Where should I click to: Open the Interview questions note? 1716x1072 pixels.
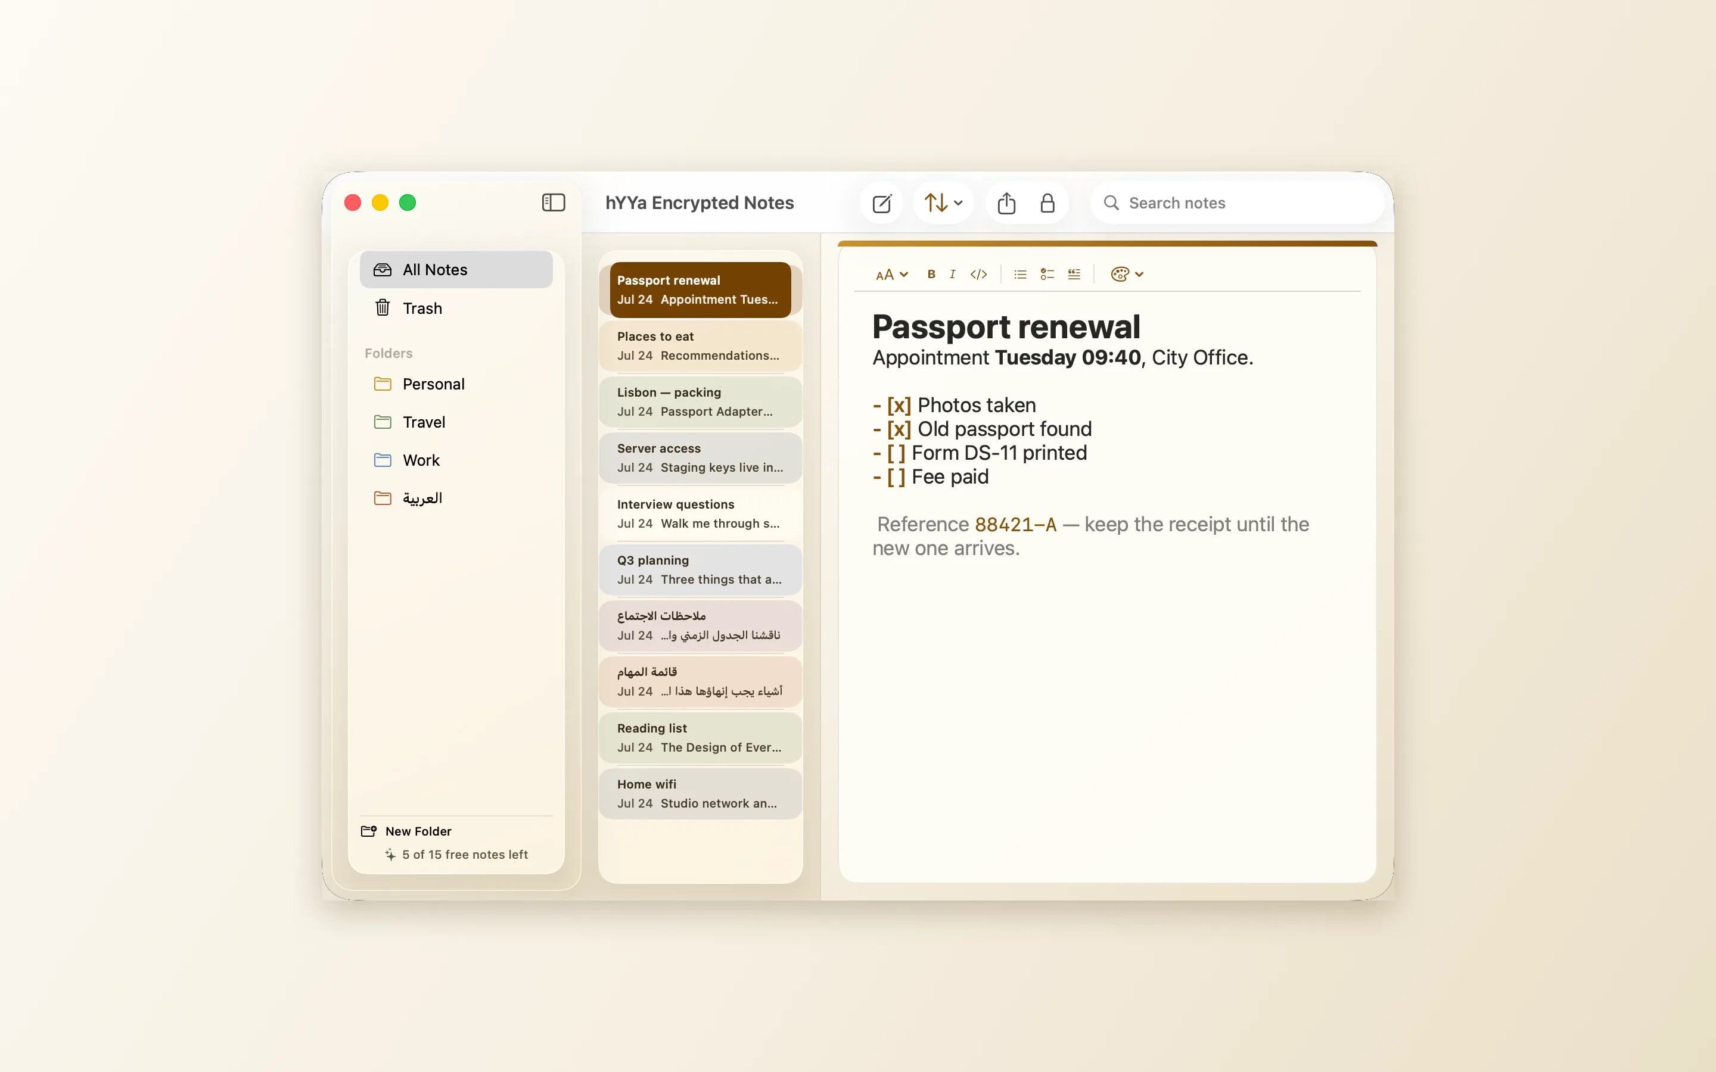click(700, 514)
